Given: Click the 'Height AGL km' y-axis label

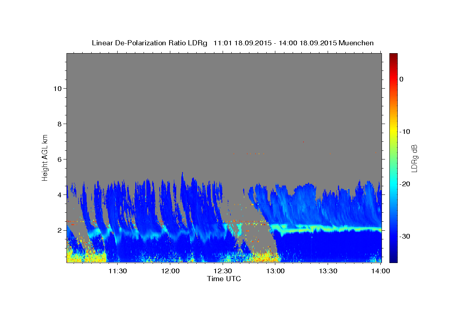Looking at the screenshot, I should (x=45, y=157).
